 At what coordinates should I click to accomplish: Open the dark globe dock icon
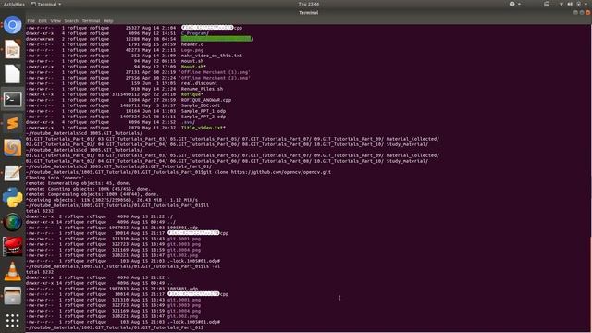point(12,222)
